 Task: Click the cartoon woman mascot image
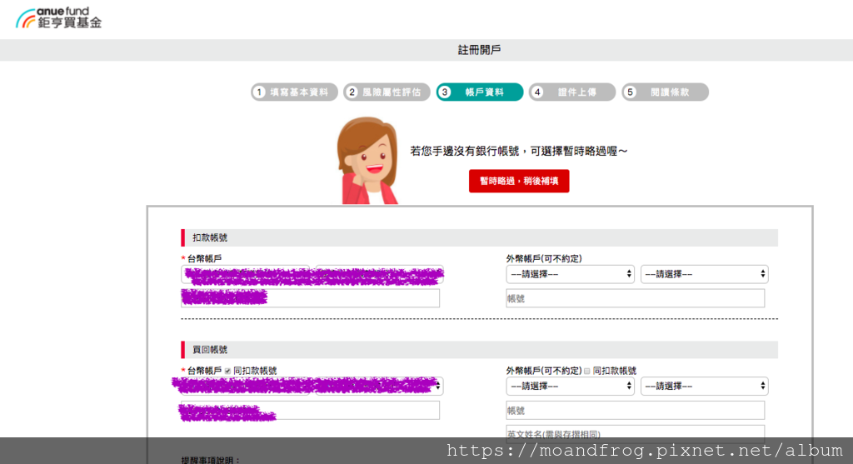coord(367,161)
